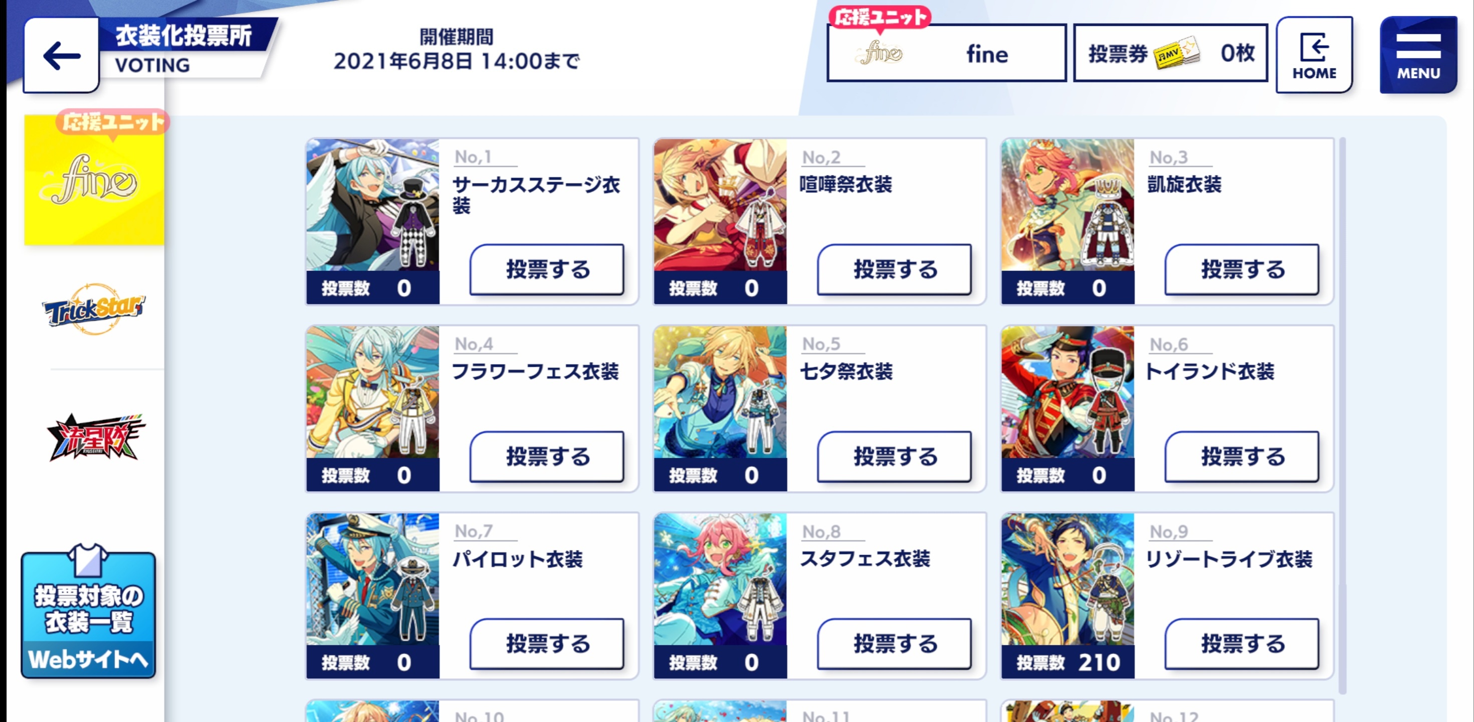The image size is (1474, 722).
Task: Open No.6 Toyland costume thumbnail
Action: [x=1068, y=392]
